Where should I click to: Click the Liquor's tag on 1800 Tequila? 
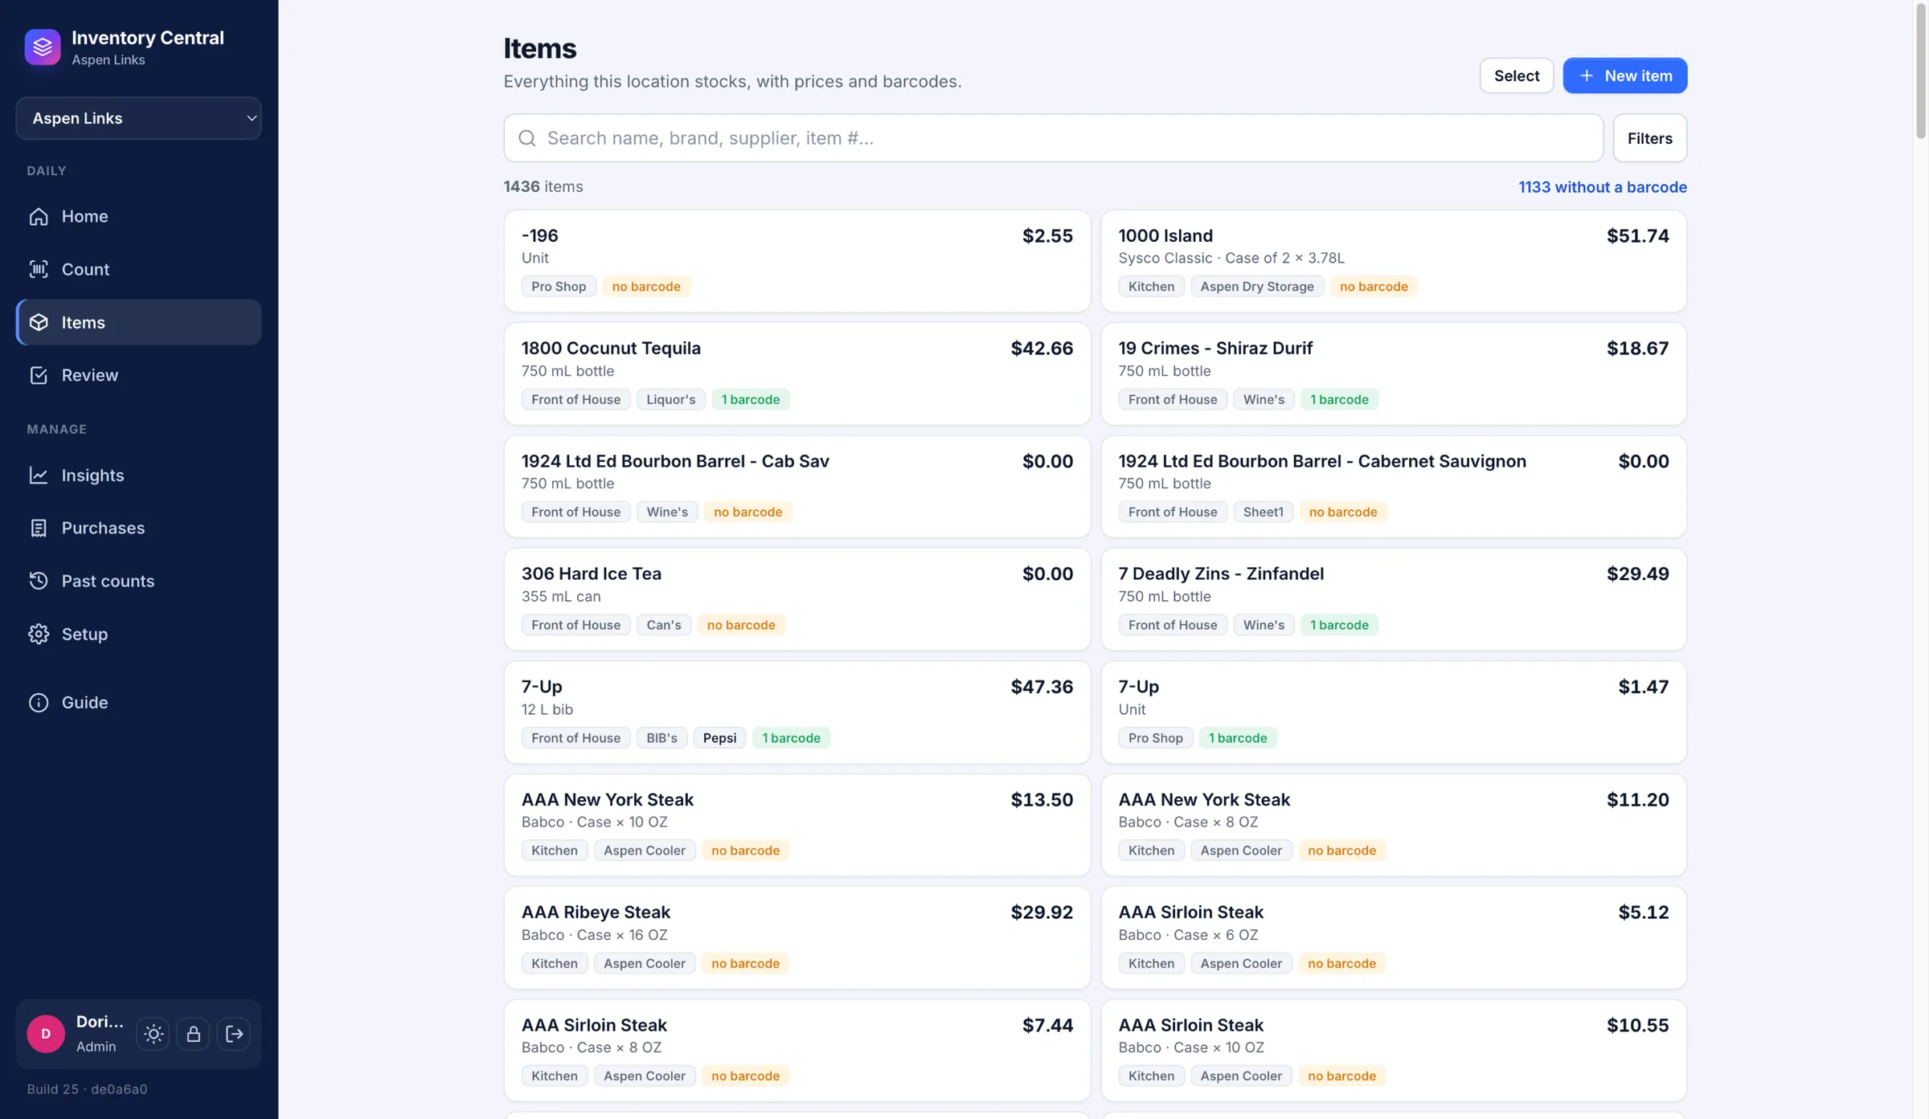[670, 399]
